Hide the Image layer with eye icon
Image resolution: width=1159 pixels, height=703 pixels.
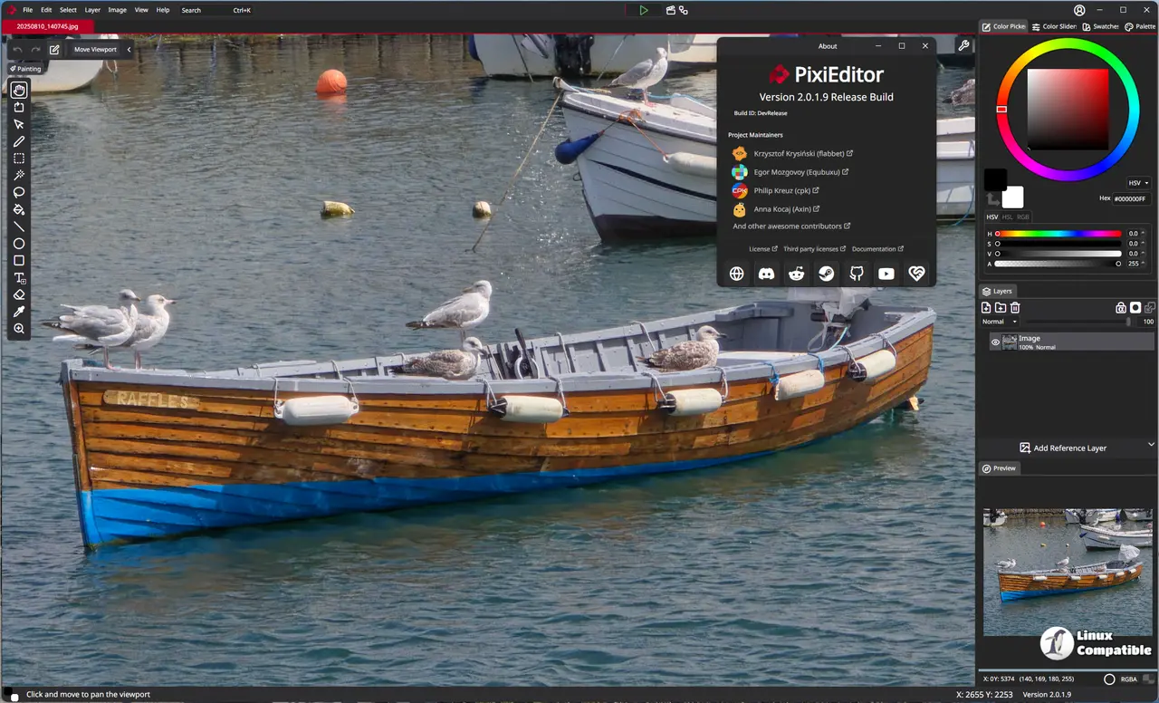[x=995, y=342]
